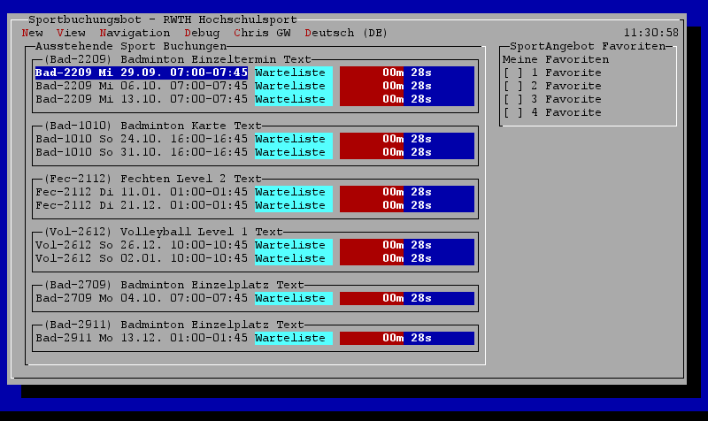Click Warteliste status for Bad-1010 24.10.
Viewport: 708px width, 421px height.
click(294, 139)
